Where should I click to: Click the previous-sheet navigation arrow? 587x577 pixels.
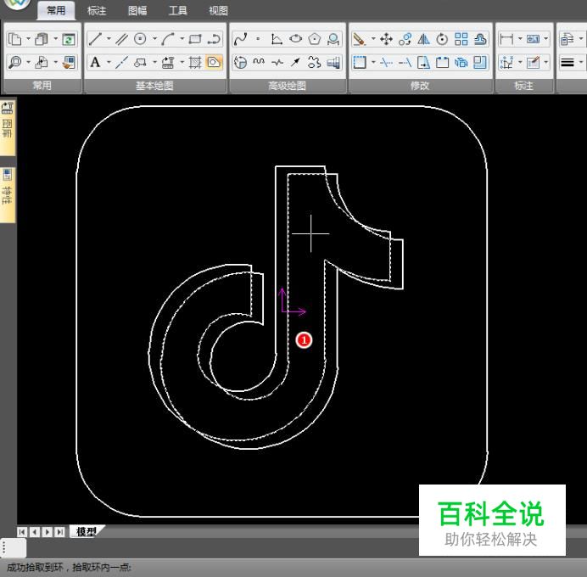[x=35, y=532]
